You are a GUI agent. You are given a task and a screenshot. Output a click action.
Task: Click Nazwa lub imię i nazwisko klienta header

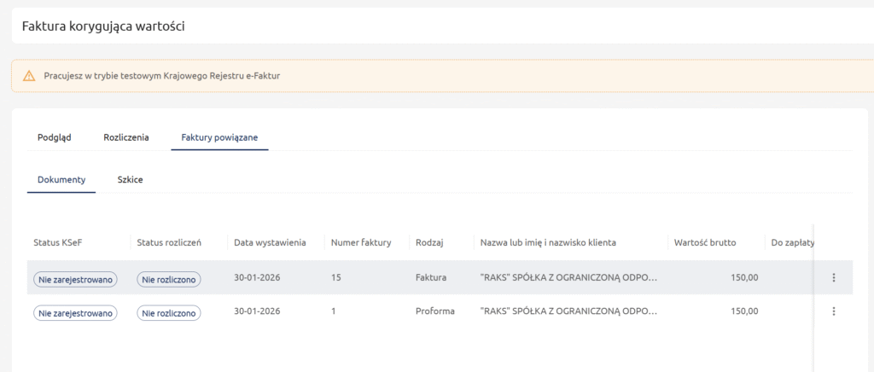tap(548, 242)
